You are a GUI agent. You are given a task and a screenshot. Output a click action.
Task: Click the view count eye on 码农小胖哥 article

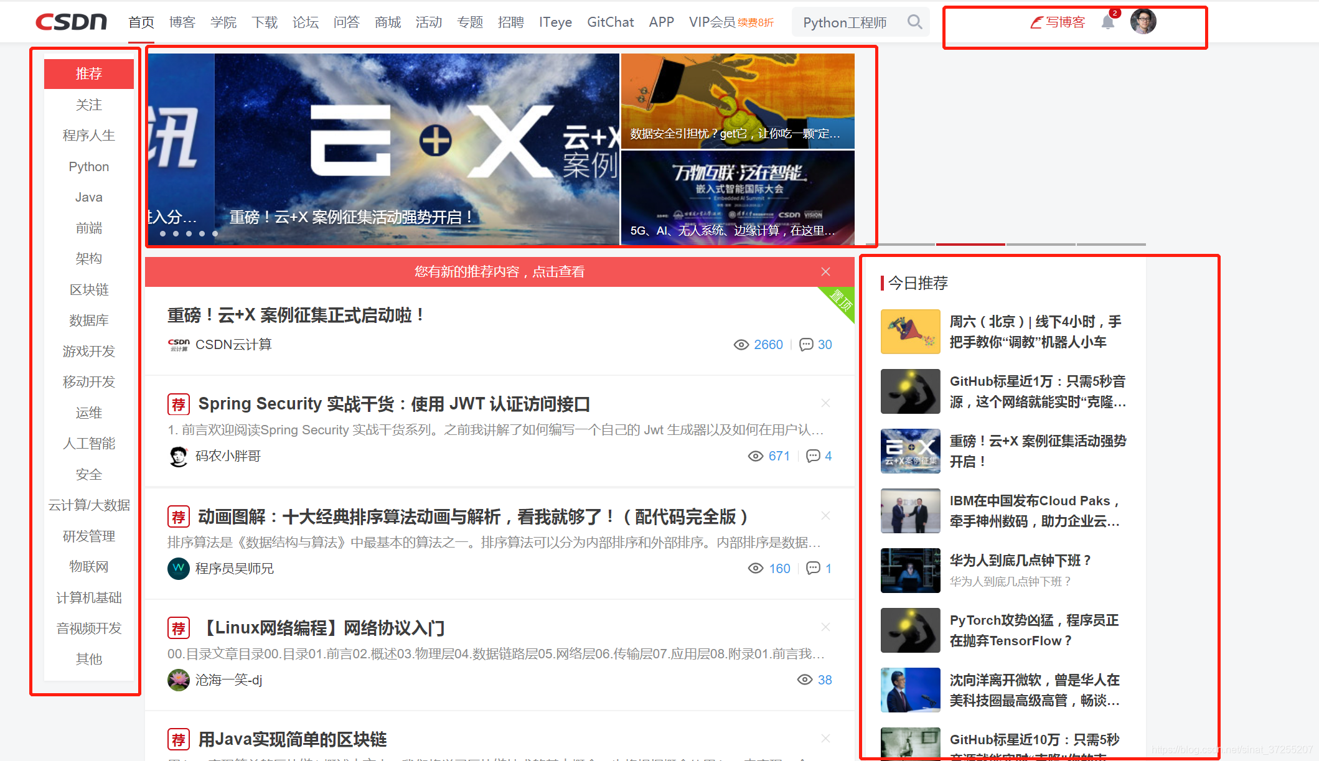pos(755,456)
